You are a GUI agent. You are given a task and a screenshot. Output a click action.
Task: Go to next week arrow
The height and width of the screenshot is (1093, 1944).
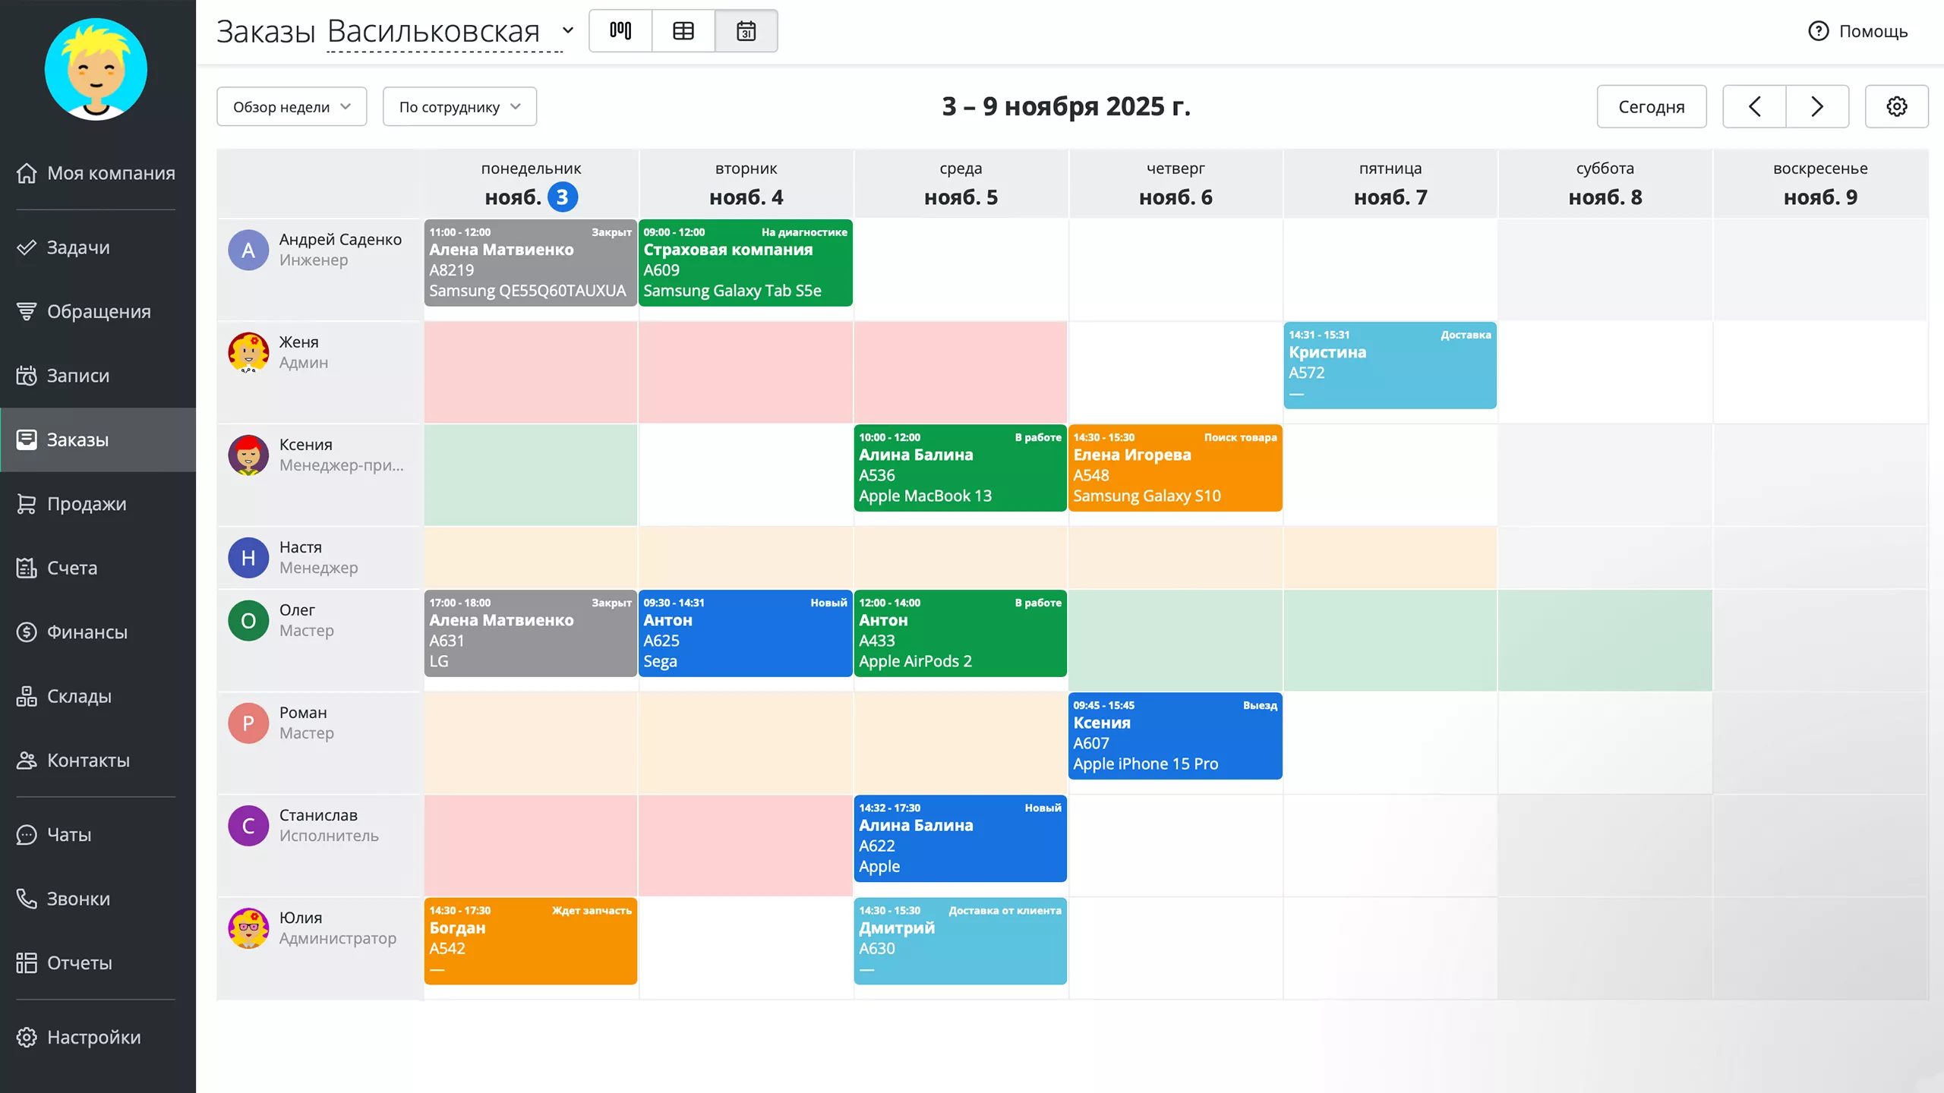[x=1817, y=106]
